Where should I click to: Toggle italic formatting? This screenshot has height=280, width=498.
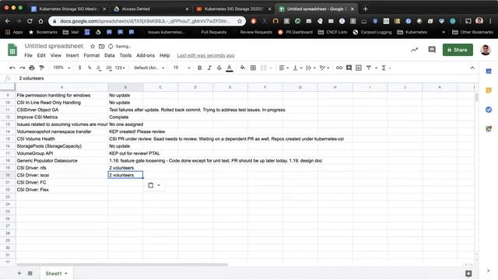pos(209,68)
